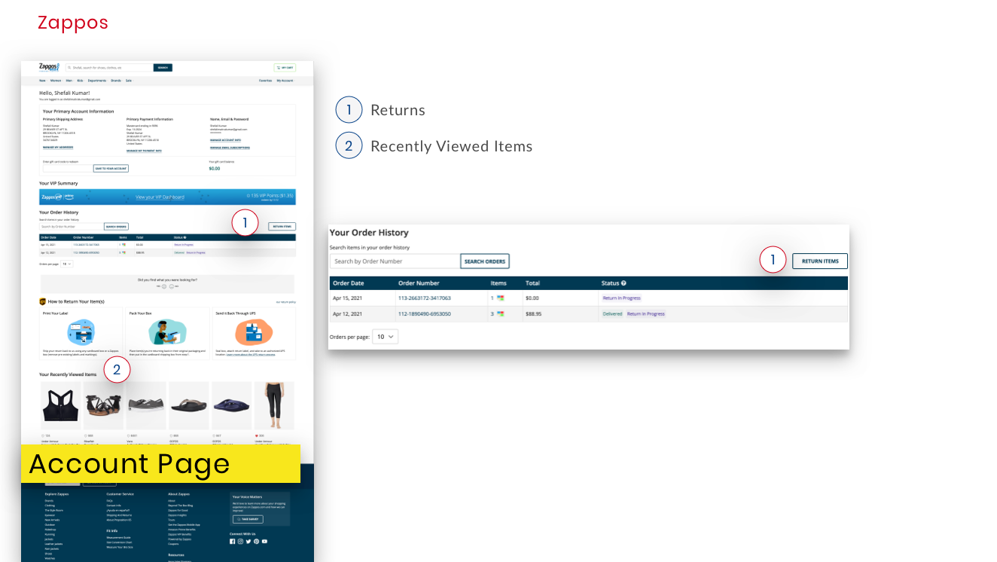Open Orders per page dropdown in small account page
Image resolution: width=997 pixels, height=562 pixels.
(x=67, y=264)
